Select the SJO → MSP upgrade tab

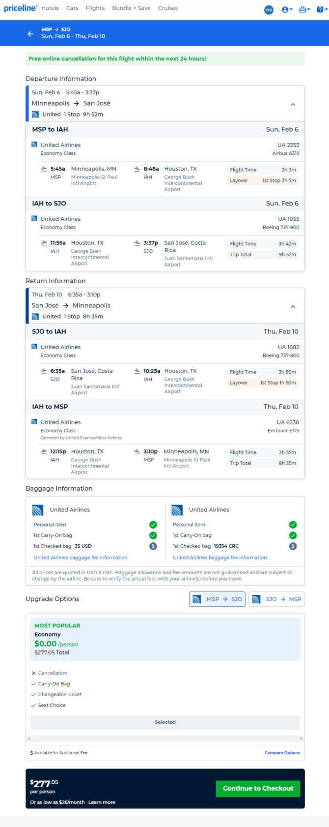click(276, 599)
